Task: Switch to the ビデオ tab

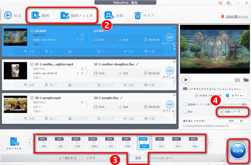Action: (x=91, y=158)
